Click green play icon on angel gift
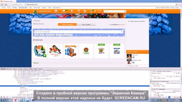 45,56
